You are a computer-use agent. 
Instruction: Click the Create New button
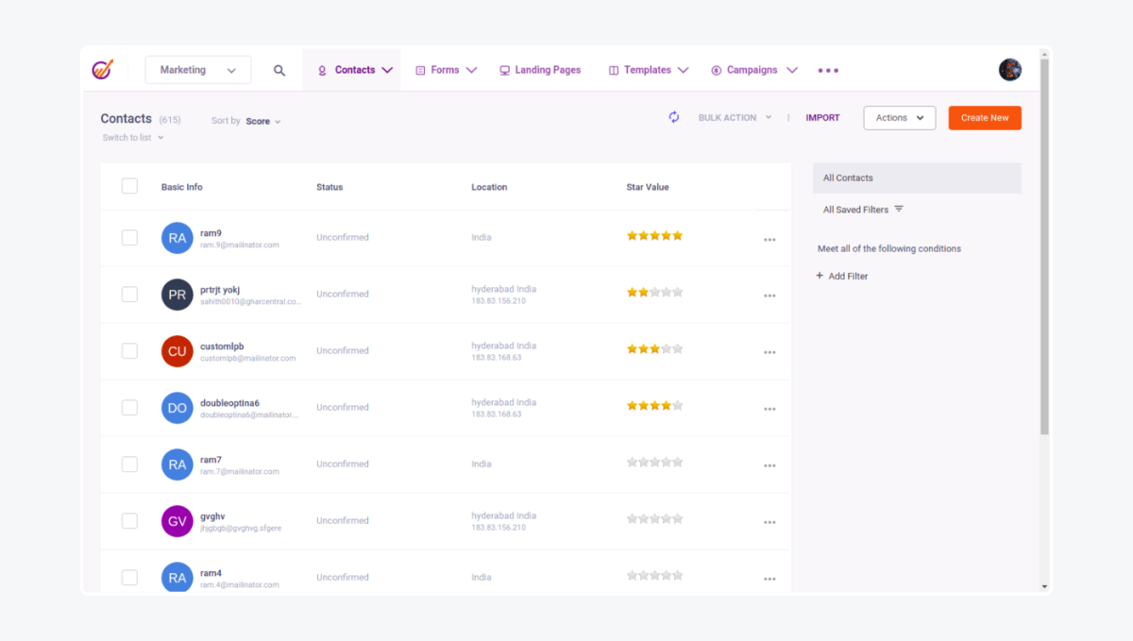click(x=985, y=117)
